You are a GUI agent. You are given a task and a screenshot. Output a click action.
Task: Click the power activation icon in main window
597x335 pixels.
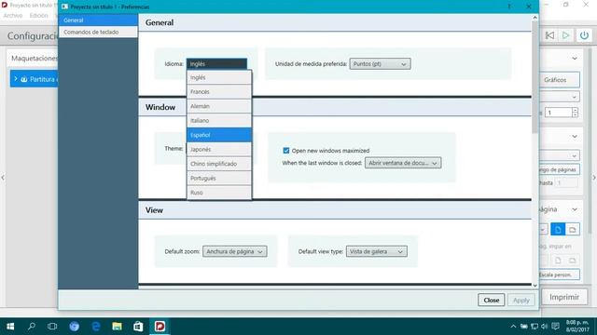point(584,35)
